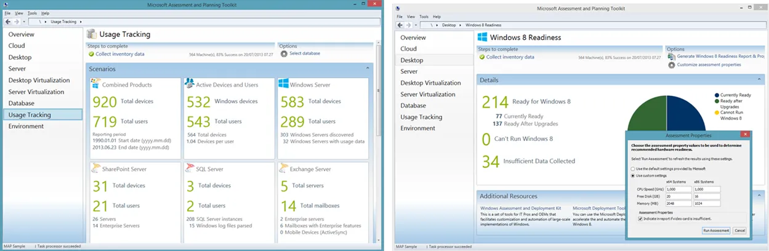Toggle 'Indicate in report if video card is insufficient'
This screenshot has height=251, width=769.
[x=640, y=218]
